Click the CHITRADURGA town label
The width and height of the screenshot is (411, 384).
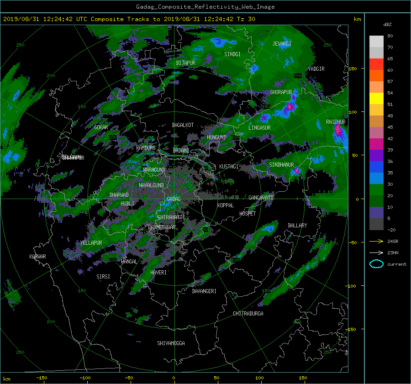[x=248, y=314]
